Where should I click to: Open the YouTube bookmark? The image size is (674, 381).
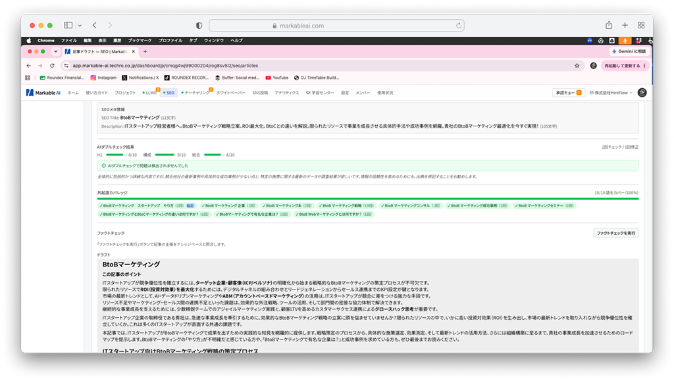click(277, 78)
